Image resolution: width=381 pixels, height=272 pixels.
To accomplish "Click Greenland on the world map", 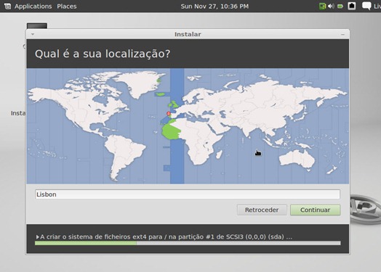I will pos(140,83).
